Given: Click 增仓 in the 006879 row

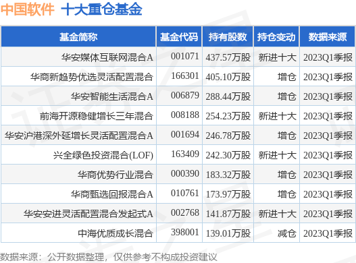Looking at the screenshot, I should coord(286,96).
